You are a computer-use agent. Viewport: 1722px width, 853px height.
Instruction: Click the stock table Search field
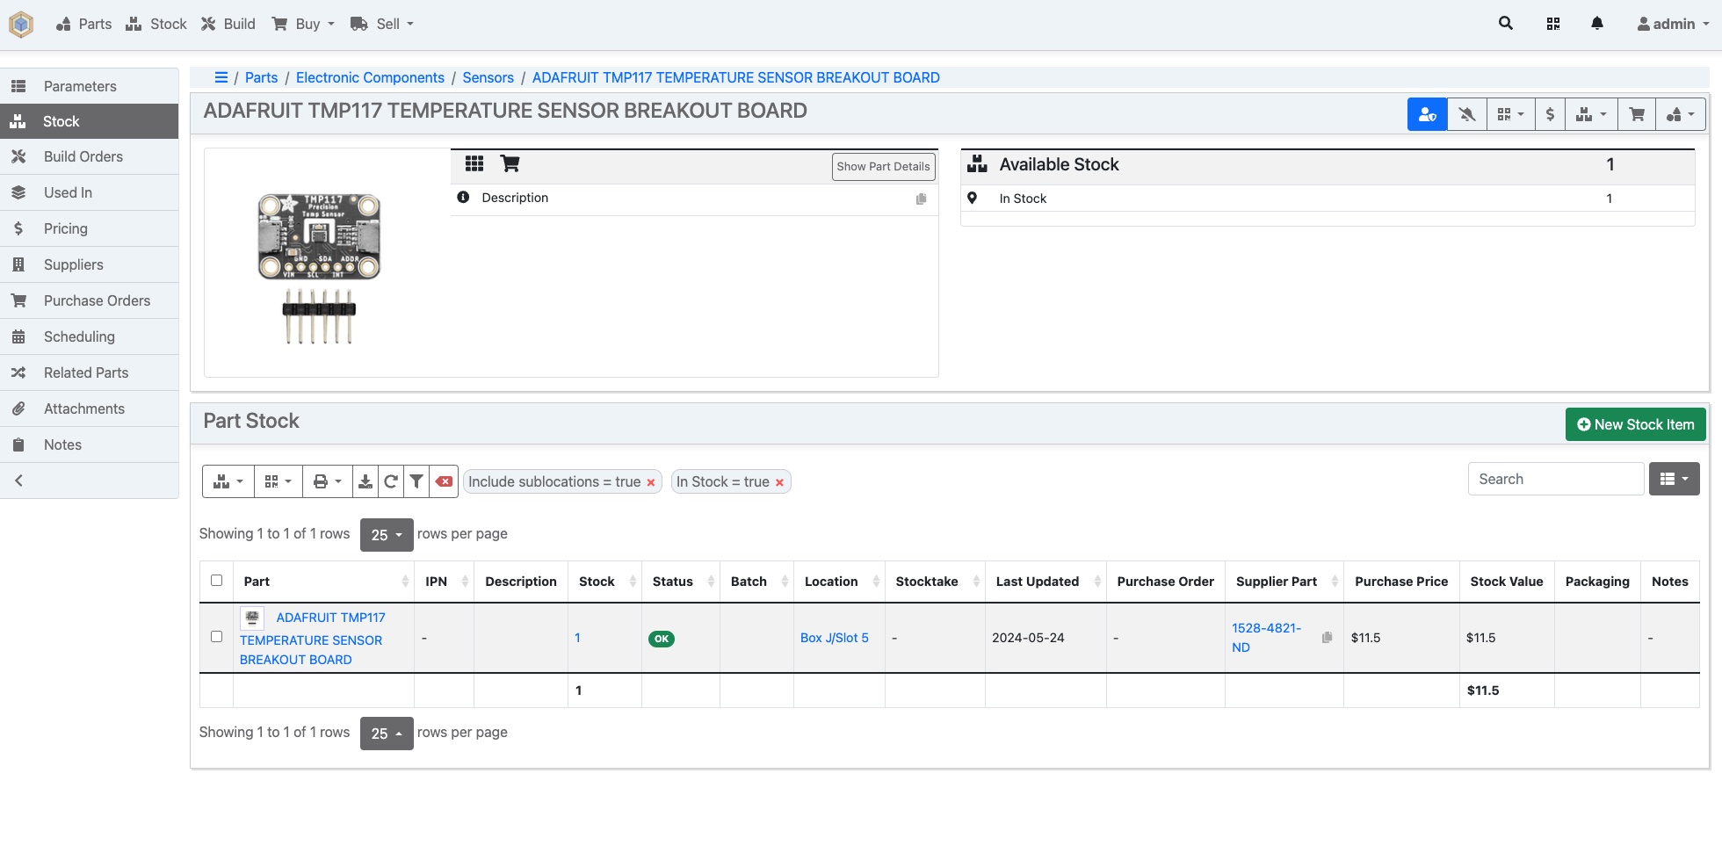pyautogui.click(x=1555, y=479)
